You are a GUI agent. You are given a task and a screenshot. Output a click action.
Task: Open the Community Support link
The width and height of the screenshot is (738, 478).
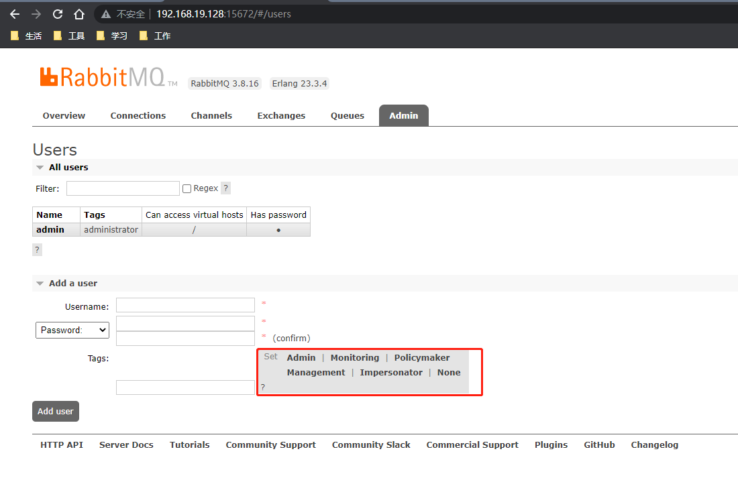point(270,445)
